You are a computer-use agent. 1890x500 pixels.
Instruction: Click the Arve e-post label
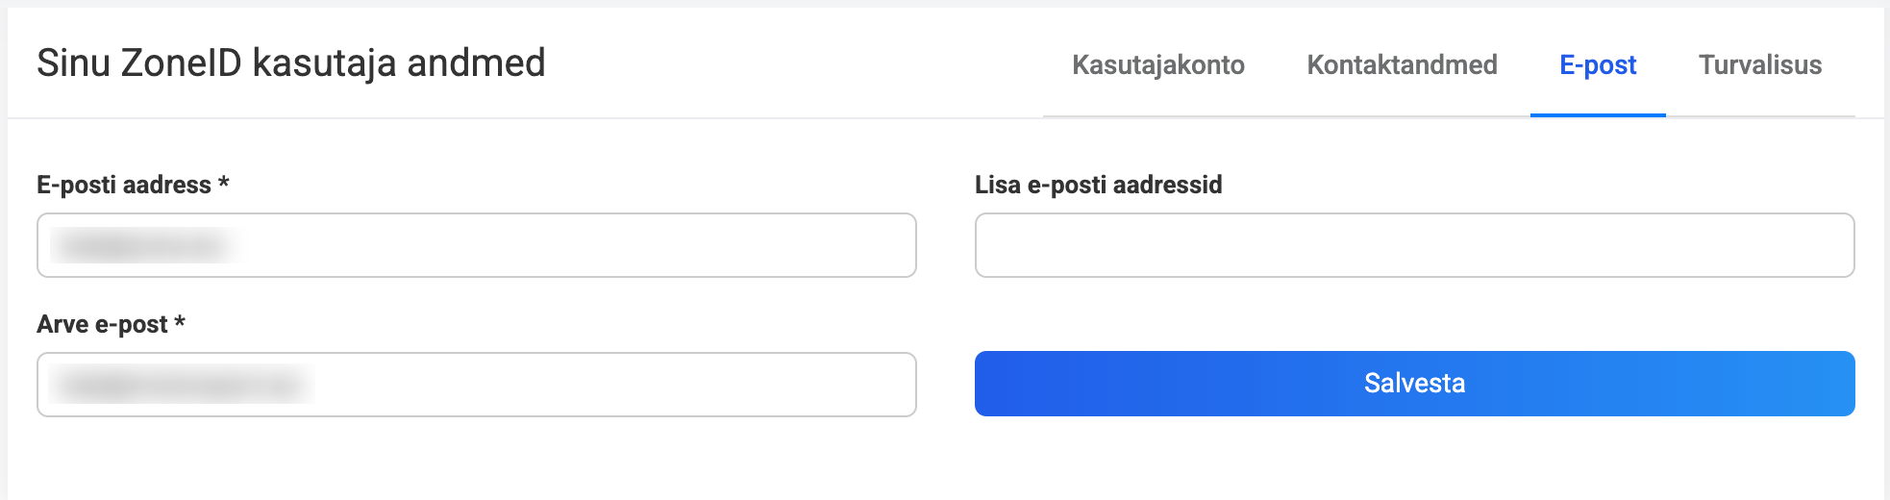pos(102,324)
